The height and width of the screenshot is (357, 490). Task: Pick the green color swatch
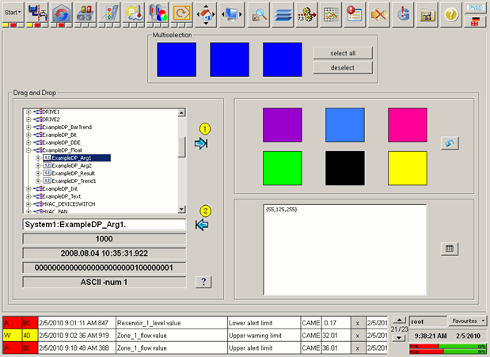(x=283, y=166)
